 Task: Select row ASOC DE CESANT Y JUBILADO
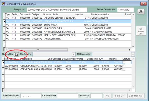coord(68,18)
